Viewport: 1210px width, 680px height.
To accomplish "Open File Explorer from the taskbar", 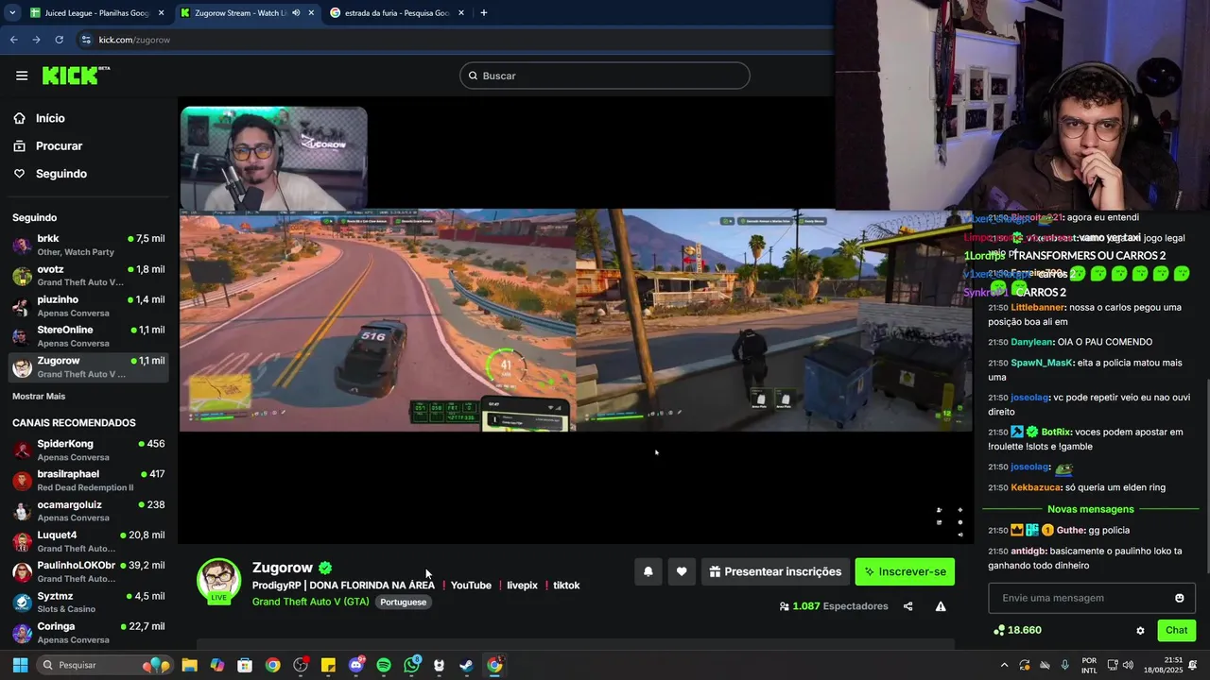I will 190,665.
